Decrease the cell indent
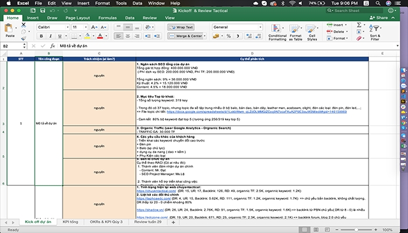 click(x=147, y=36)
